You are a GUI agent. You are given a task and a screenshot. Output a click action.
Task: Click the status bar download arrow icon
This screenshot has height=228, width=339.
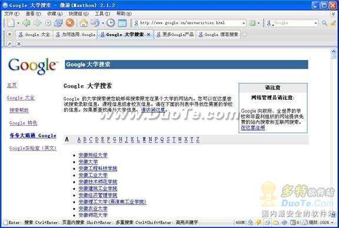click(250, 222)
